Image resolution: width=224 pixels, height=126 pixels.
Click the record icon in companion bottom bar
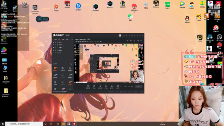tap(125, 87)
